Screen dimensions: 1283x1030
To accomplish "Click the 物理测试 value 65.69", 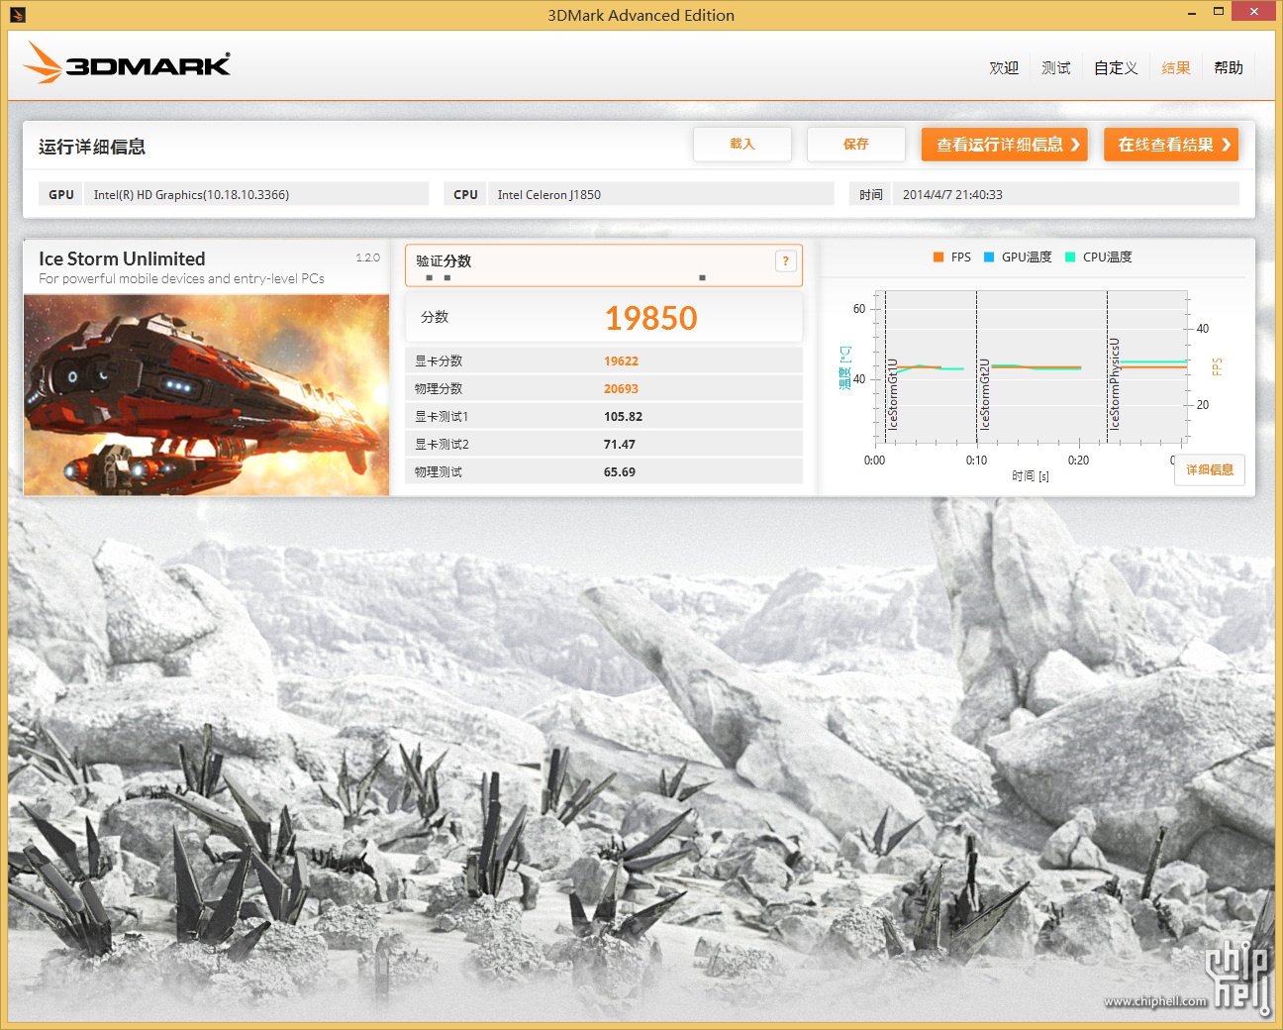I will [620, 472].
